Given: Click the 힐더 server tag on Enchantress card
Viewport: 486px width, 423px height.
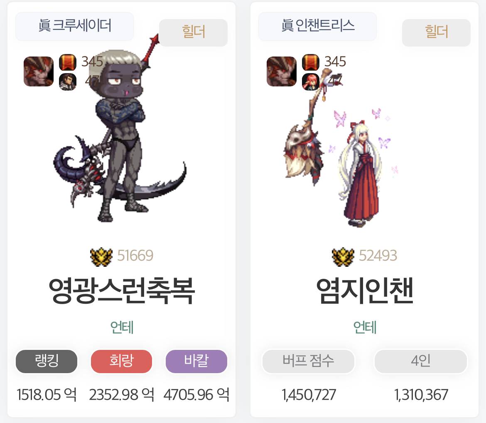Looking at the screenshot, I should tap(437, 32).
